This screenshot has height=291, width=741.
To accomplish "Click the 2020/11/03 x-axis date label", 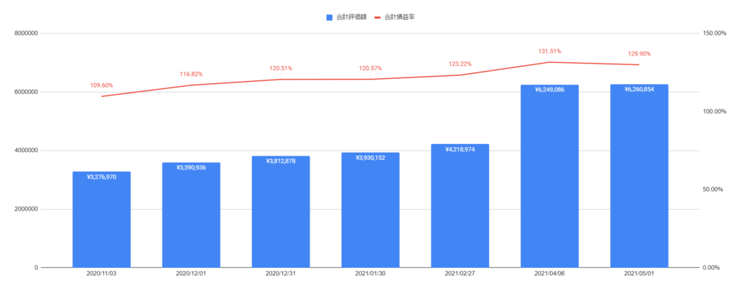I will coord(101,274).
